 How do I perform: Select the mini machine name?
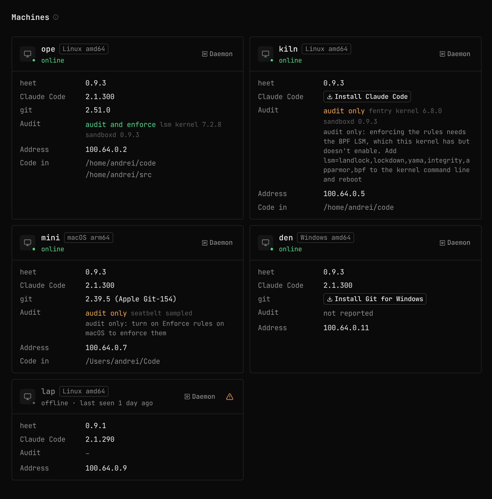coord(51,238)
